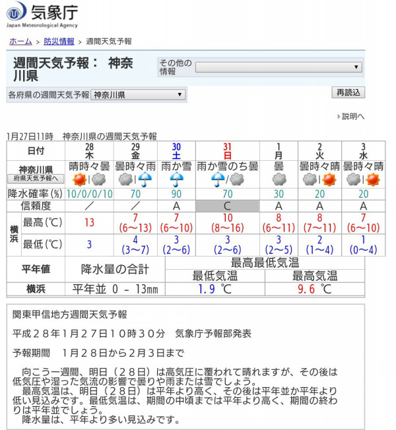
Task: Click the 府県天気予報へ button
Action: (x=36, y=179)
